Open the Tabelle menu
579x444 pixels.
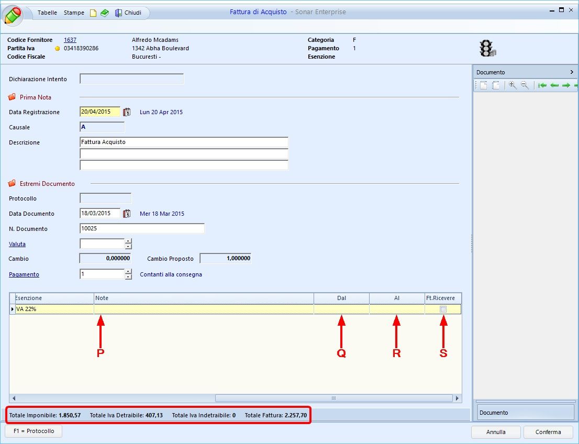(47, 13)
